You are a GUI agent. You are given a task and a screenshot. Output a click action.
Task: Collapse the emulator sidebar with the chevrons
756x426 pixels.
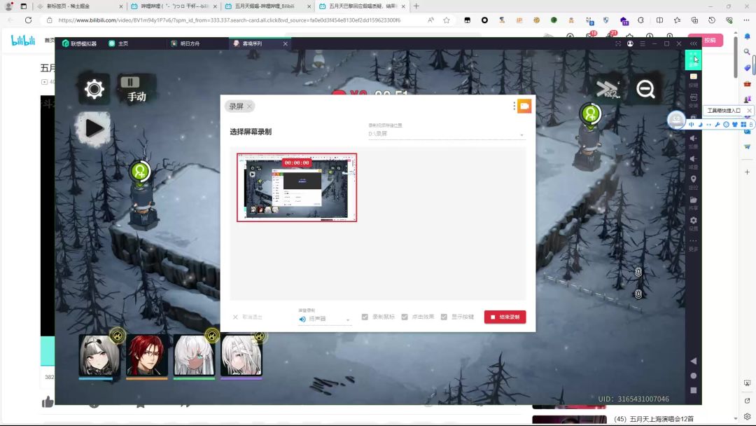(693, 43)
